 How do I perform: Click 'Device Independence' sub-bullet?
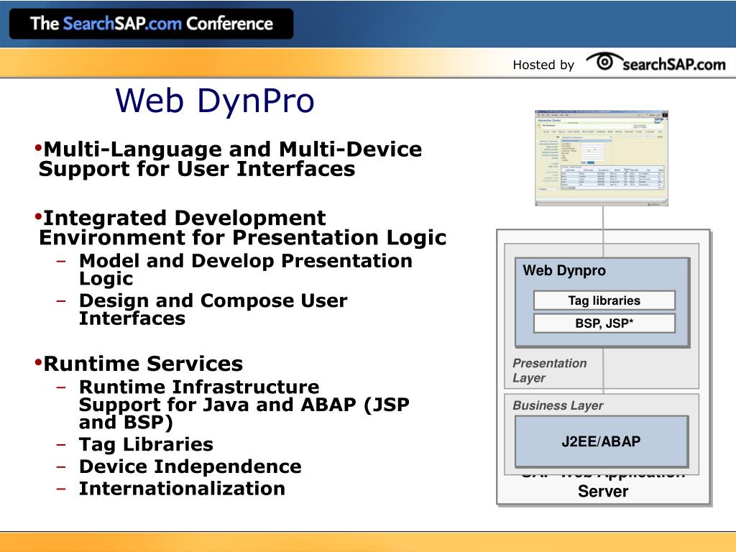click(x=190, y=466)
